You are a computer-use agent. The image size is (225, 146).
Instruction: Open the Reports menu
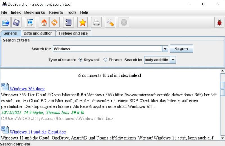[x=56, y=12]
